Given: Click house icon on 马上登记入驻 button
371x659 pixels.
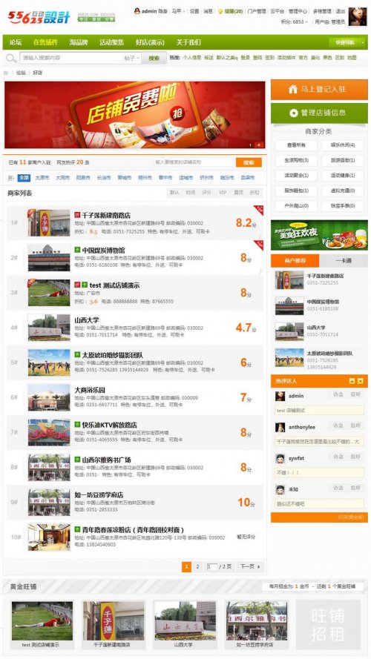Looking at the screenshot, I should [x=293, y=89].
